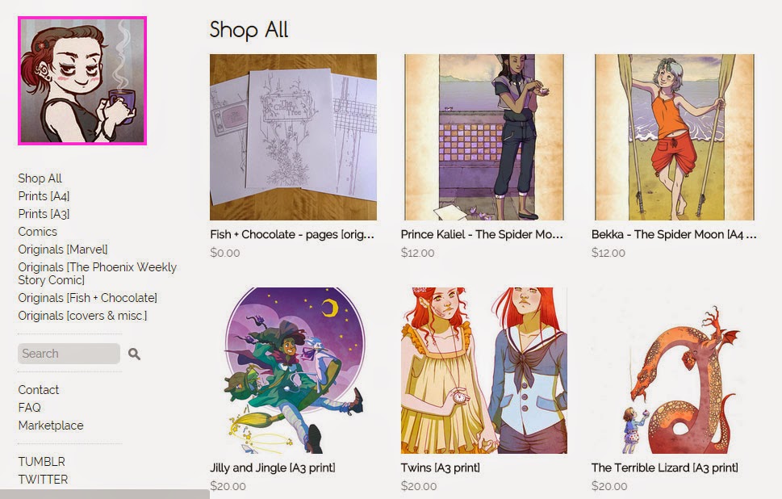782x499 pixels.
Task: Open the Prints [A3] category
Action: pos(44,214)
